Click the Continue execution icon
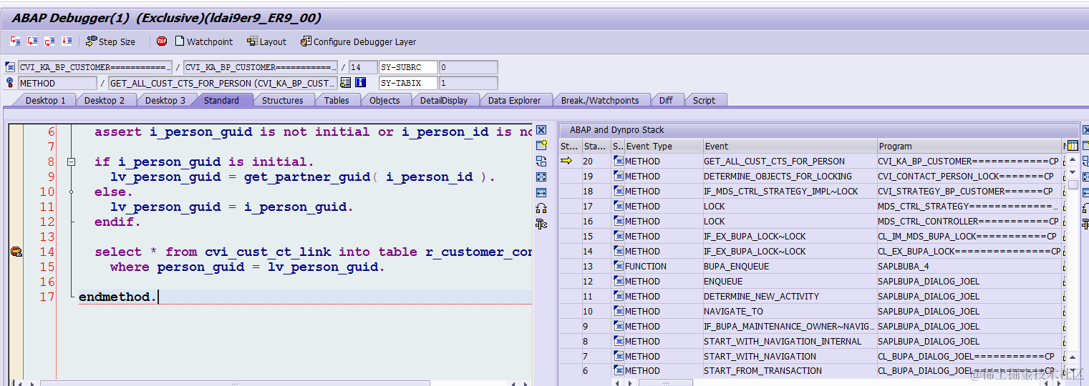1089x386 pixels. [67, 41]
